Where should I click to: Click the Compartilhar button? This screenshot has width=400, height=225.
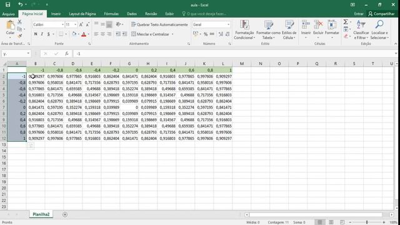[381, 14]
